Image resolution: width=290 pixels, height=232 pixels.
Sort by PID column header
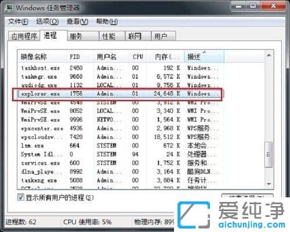pos(80,57)
